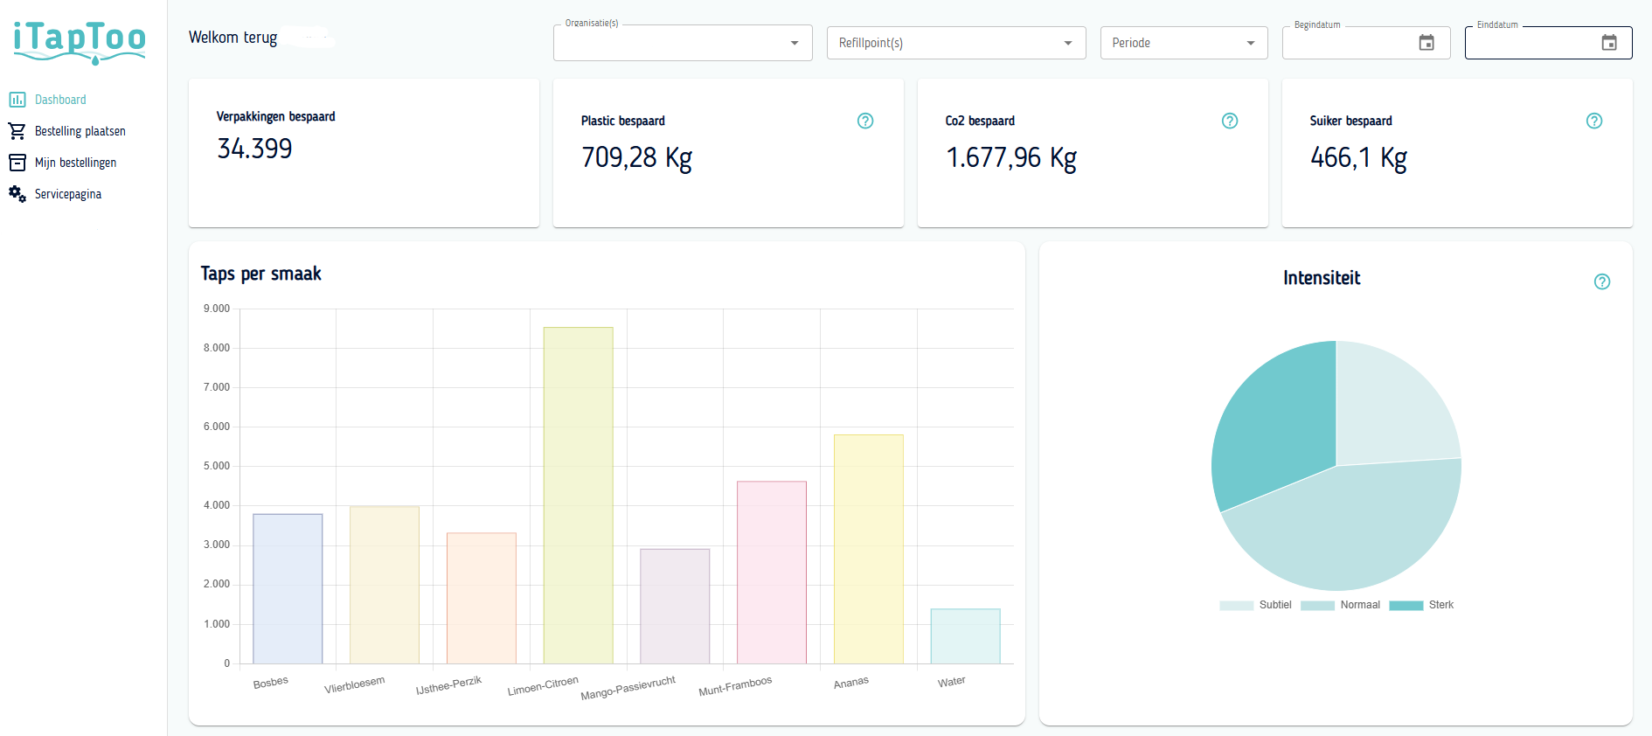Open help icon on Co2 bespaard card
1652x736 pixels.
click(x=1230, y=122)
